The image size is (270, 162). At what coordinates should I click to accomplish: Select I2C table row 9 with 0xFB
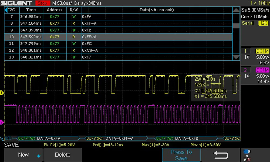[118, 30]
